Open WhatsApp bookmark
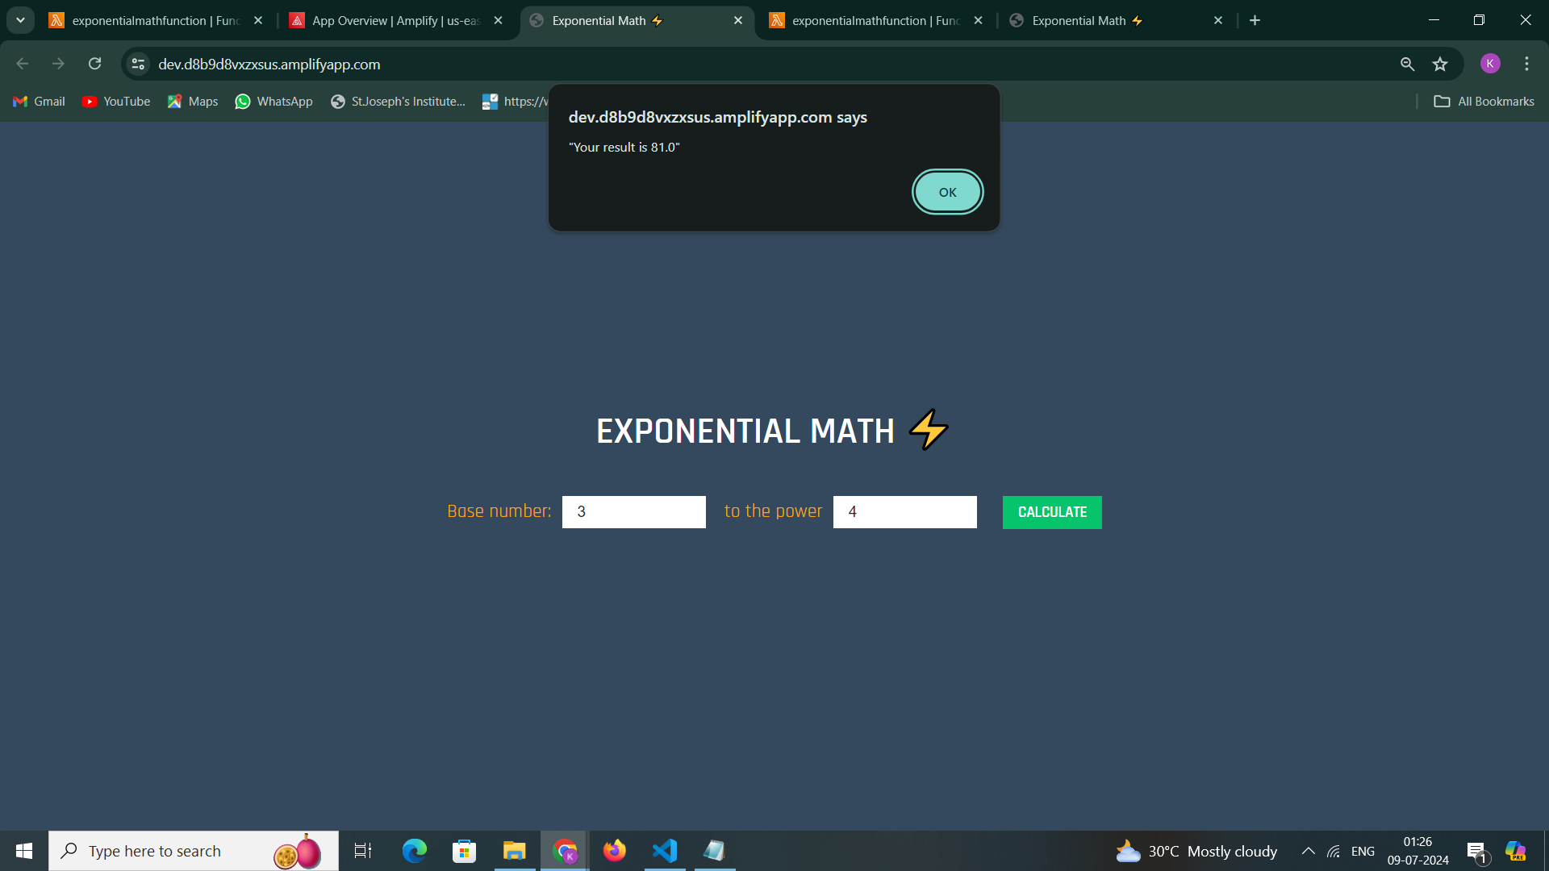1549x871 pixels. coord(273,101)
